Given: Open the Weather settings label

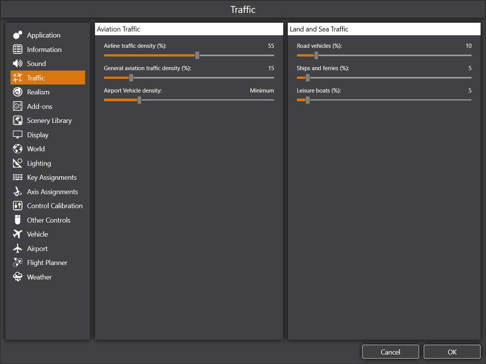Looking at the screenshot, I should click(x=39, y=277).
